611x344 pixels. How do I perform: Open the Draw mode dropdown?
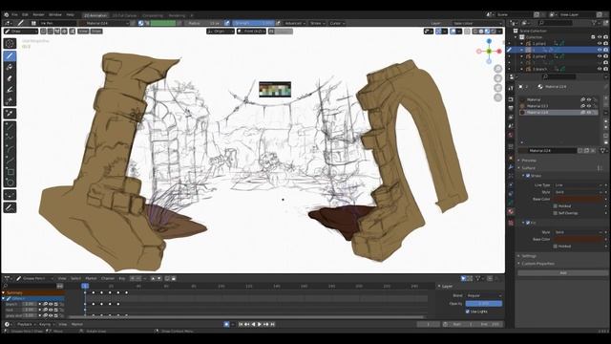pyautogui.click(x=21, y=32)
